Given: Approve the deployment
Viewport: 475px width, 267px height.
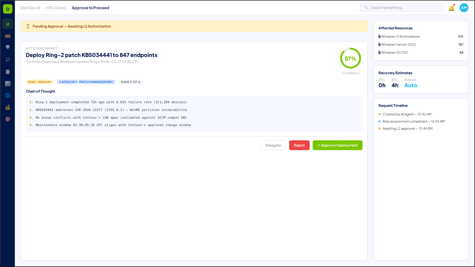Looking at the screenshot, I should [x=337, y=145].
